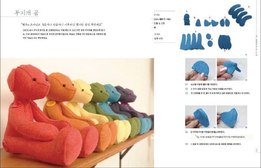Select pattern piece A ear shapes
The image size is (261, 168).
point(187,19)
